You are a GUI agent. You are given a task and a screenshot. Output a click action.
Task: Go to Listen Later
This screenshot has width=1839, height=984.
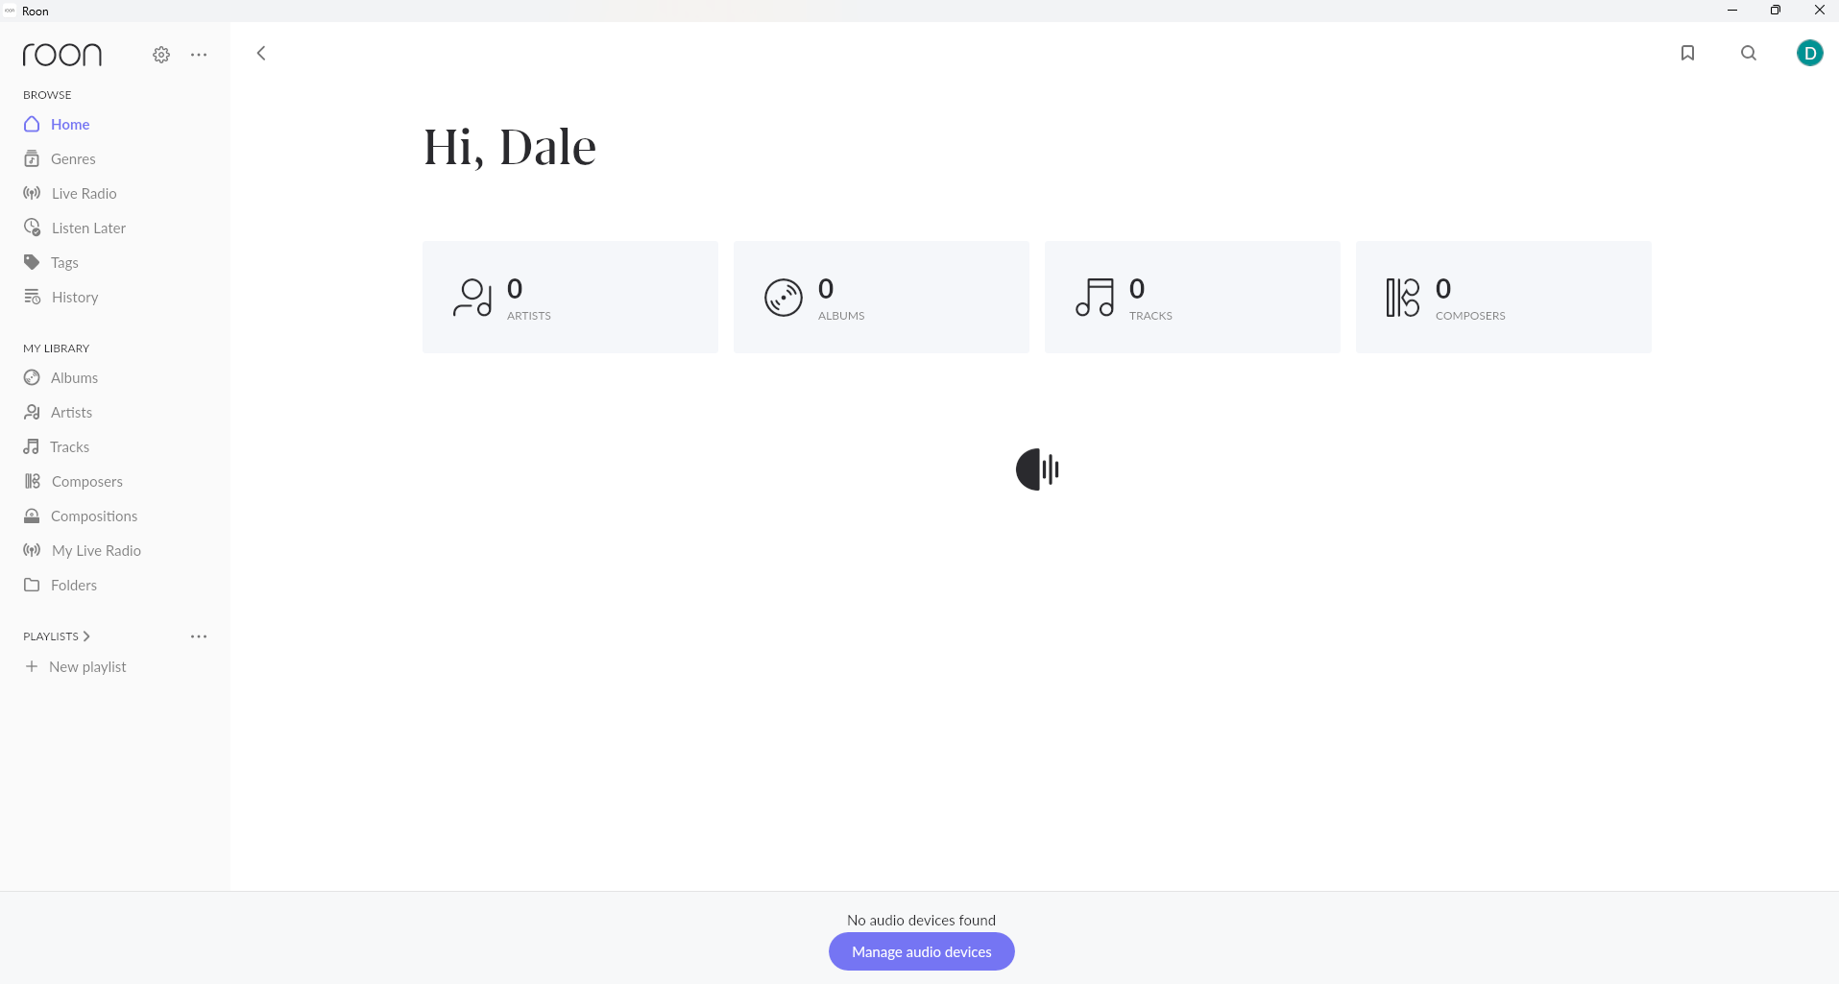88,228
